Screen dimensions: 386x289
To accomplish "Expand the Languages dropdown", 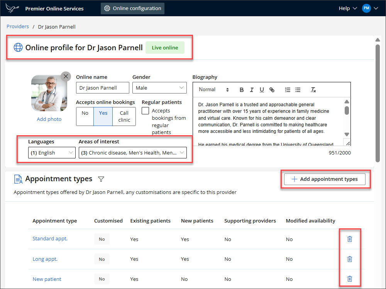I will [x=52, y=153].
